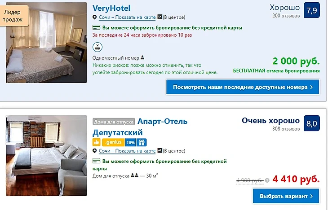Screen dimensions: 328x210
Task: Click Сочи – Показать на карте for VeryHotel
Action: (127, 17)
